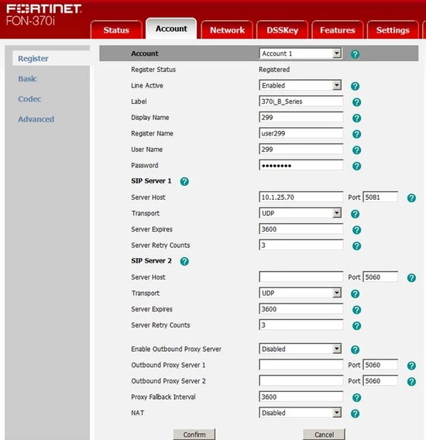Select Register in the sidebar

(x=51, y=58)
